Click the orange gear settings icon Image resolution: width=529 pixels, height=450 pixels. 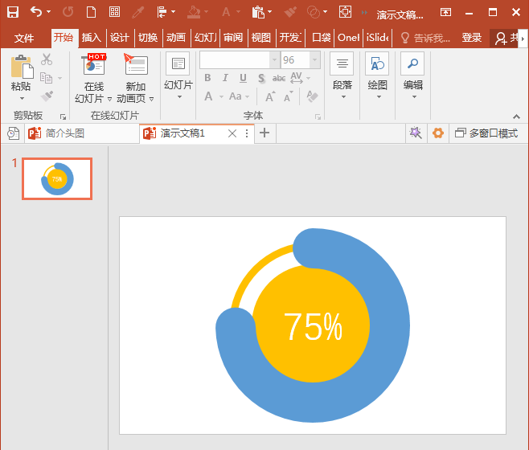(438, 133)
